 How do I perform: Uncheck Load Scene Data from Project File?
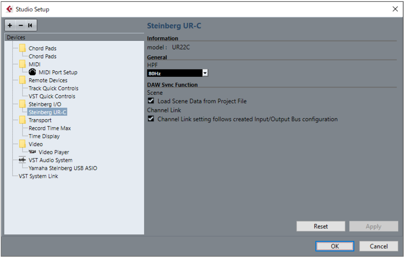pos(151,101)
